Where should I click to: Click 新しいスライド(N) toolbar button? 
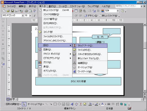(108, 16)
